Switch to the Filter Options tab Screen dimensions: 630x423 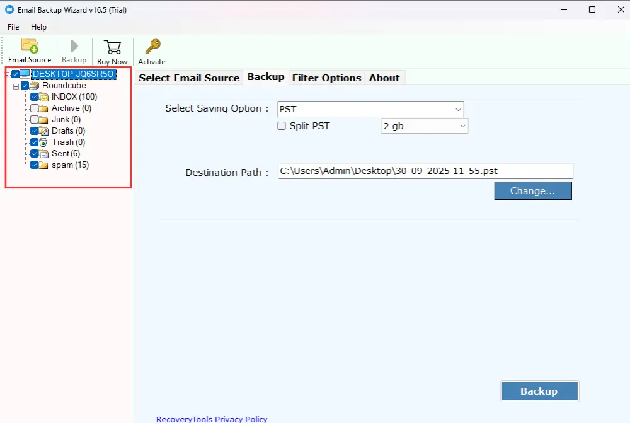(326, 78)
